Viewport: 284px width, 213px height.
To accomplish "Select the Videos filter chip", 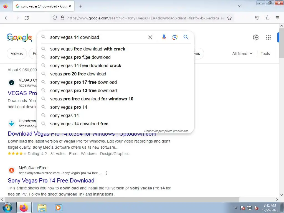I will (17, 54).
